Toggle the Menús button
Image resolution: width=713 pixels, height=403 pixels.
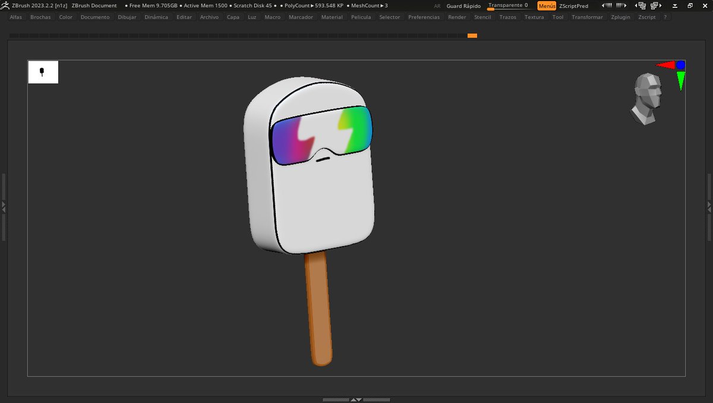click(x=547, y=5)
